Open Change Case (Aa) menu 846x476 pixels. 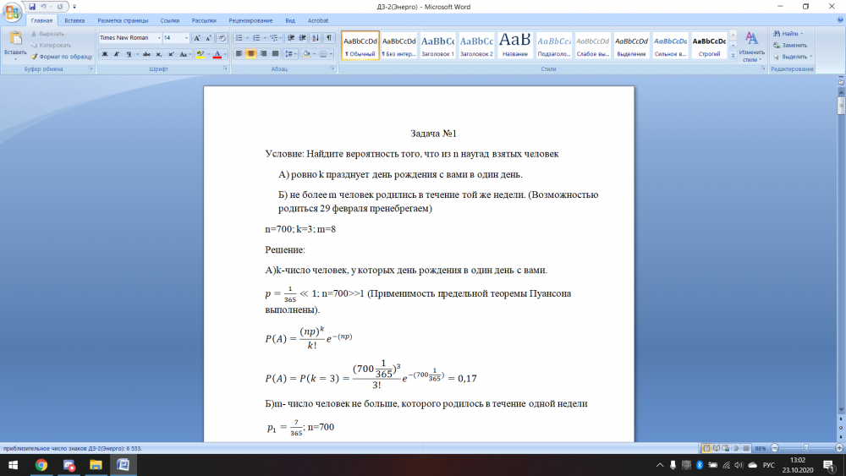click(184, 54)
